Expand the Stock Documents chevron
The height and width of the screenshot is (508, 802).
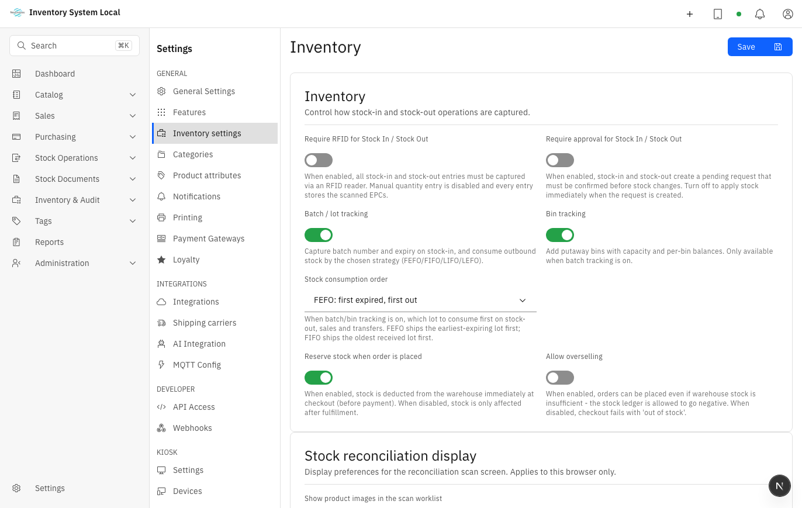tap(133, 179)
